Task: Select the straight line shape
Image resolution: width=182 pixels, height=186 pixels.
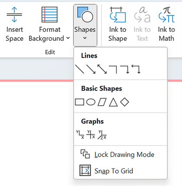Action: pos(80,69)
